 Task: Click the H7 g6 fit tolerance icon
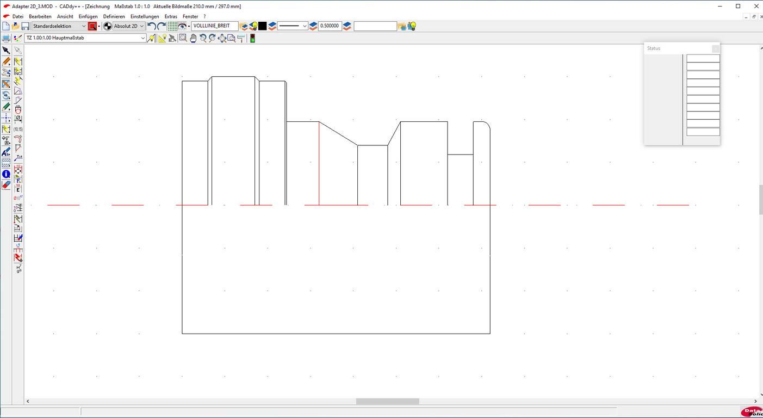[x=18, y=268]
